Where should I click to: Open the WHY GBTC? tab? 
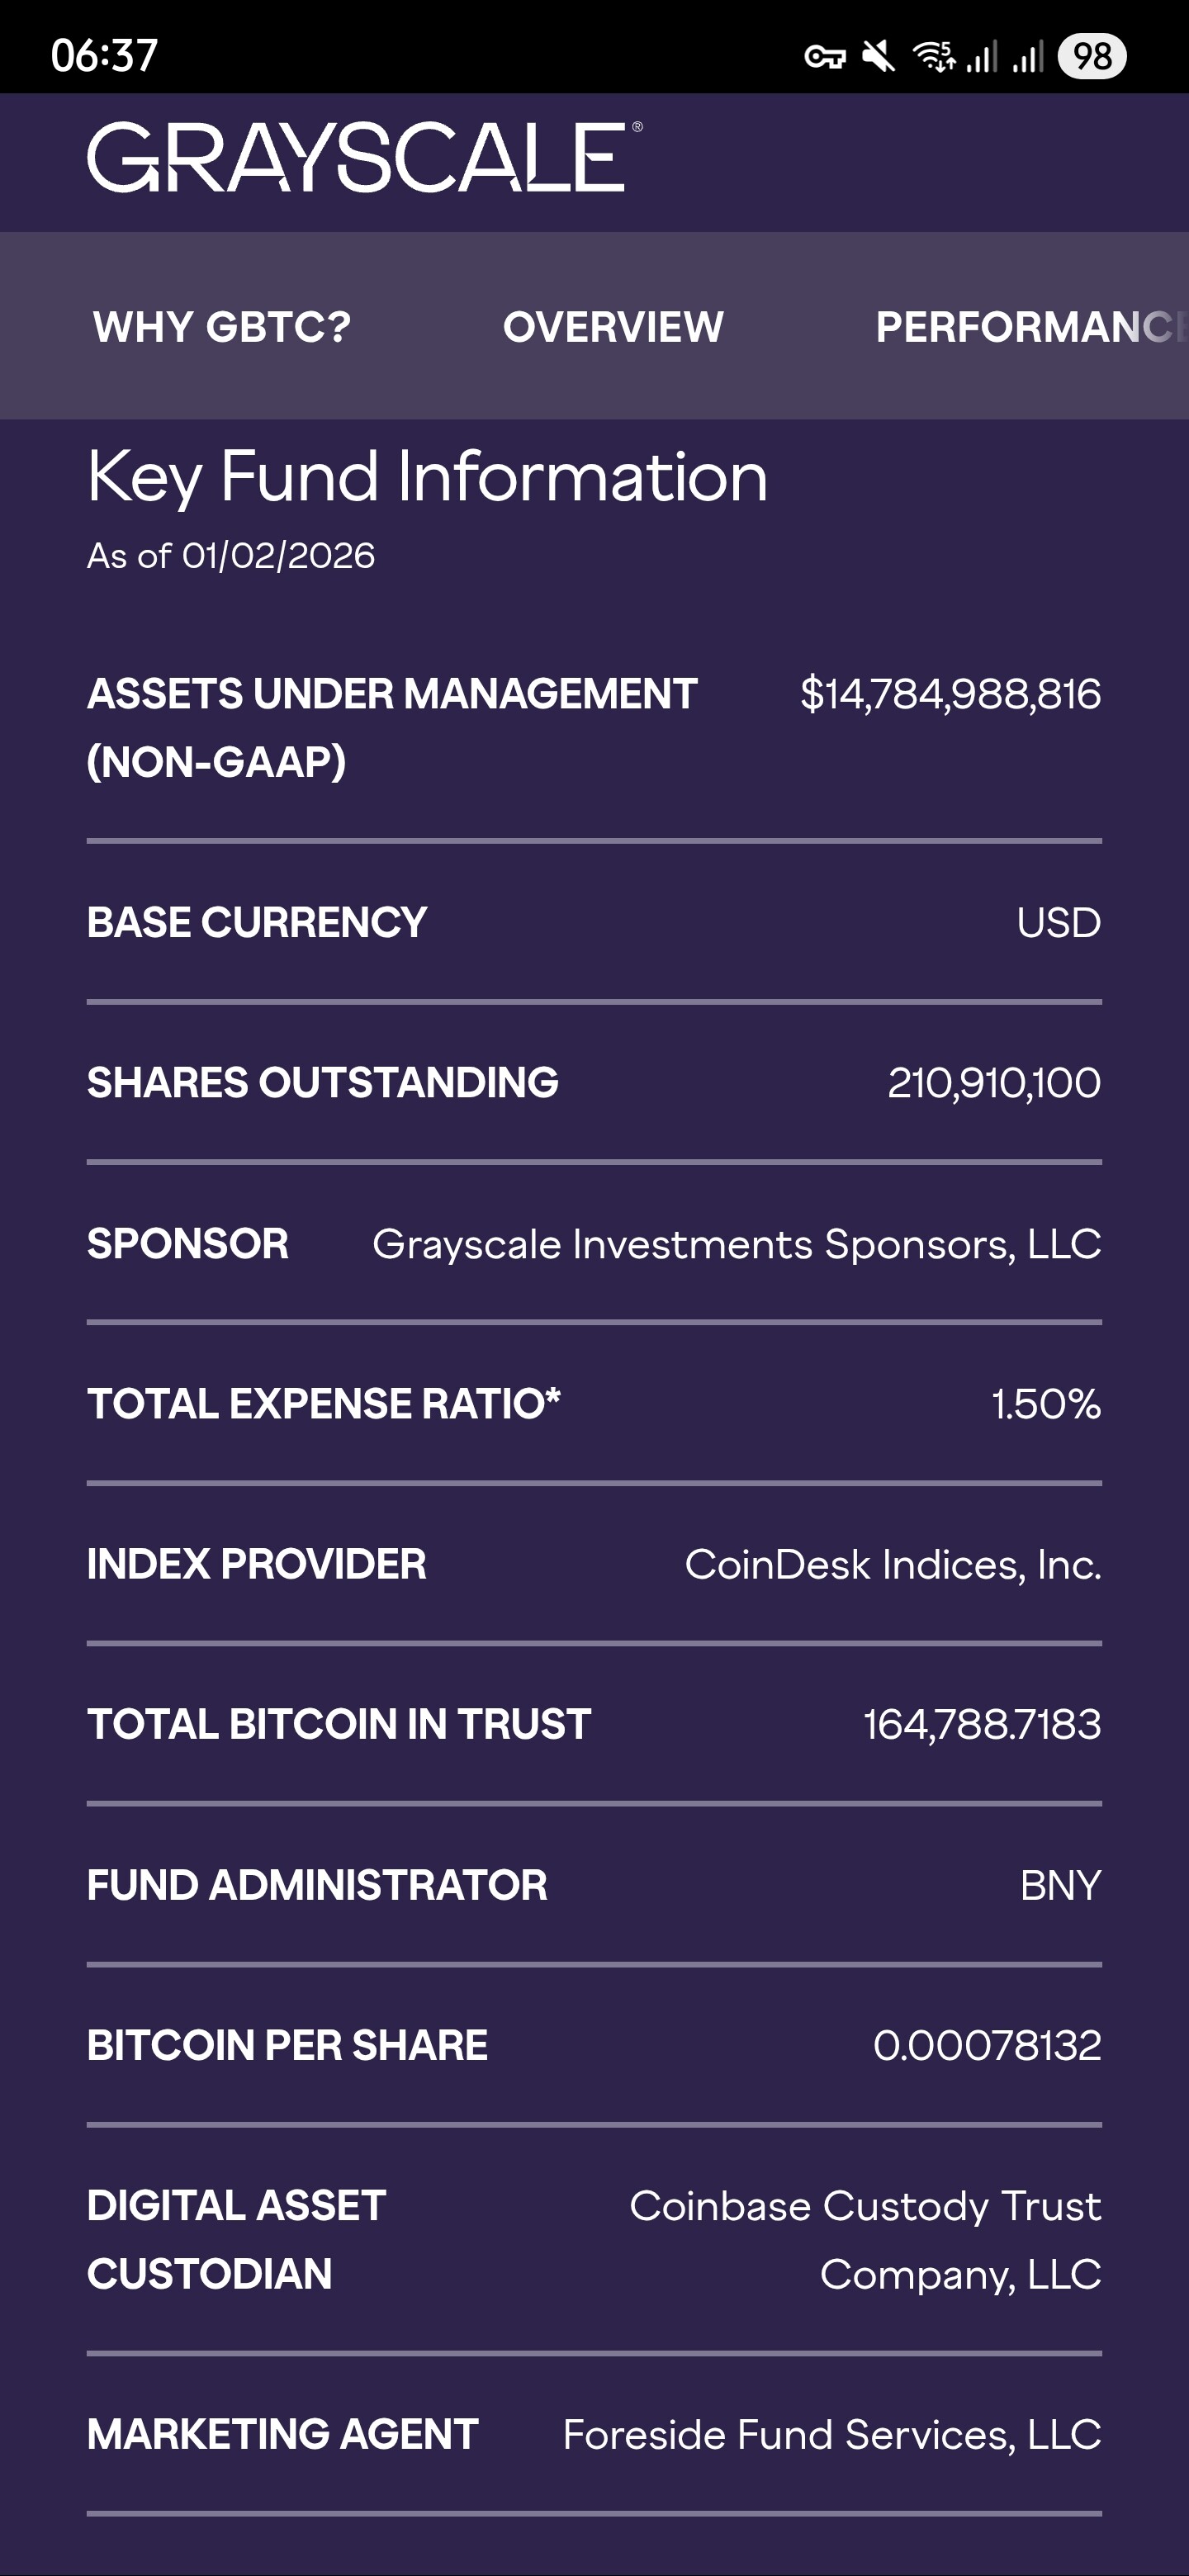click(222, 327)
